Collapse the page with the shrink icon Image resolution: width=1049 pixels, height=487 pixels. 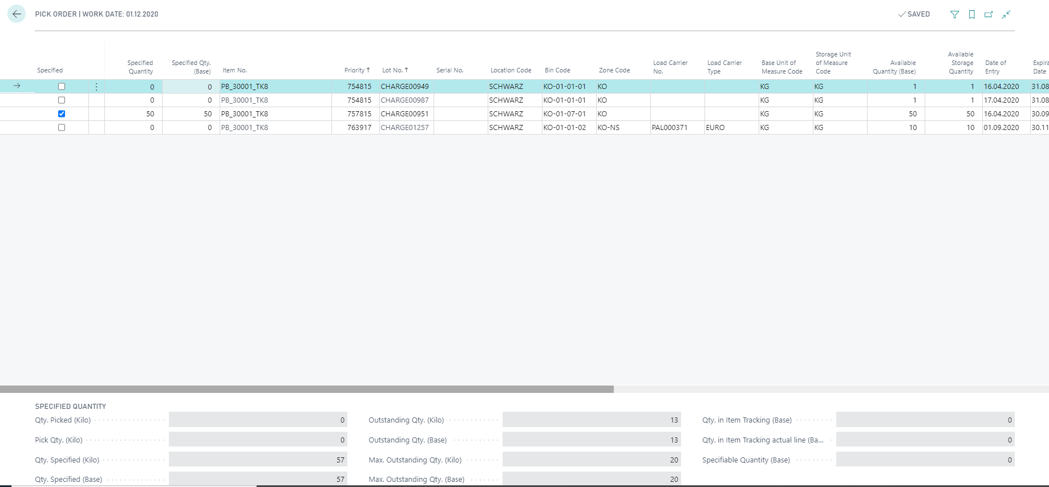[x=1006, y=14]
